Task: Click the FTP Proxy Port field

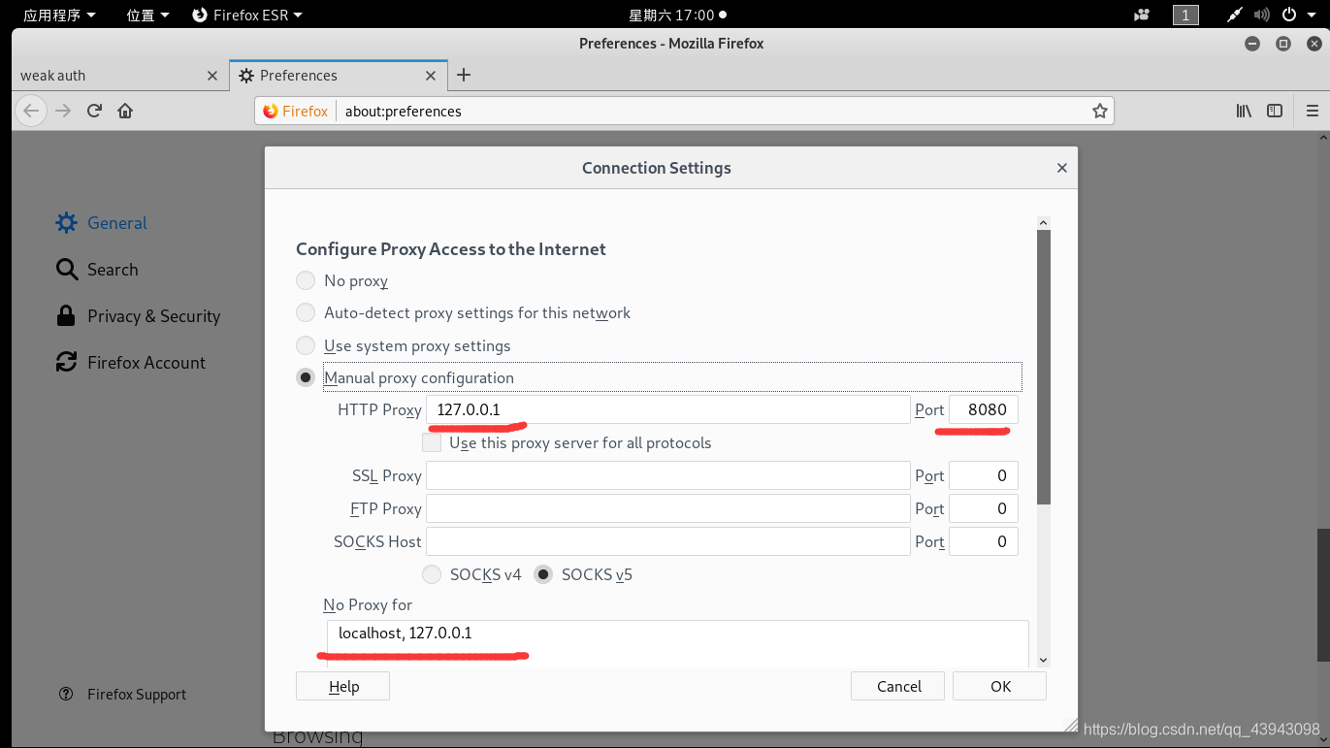Action: pyautogui.click(x=984, y=508)
